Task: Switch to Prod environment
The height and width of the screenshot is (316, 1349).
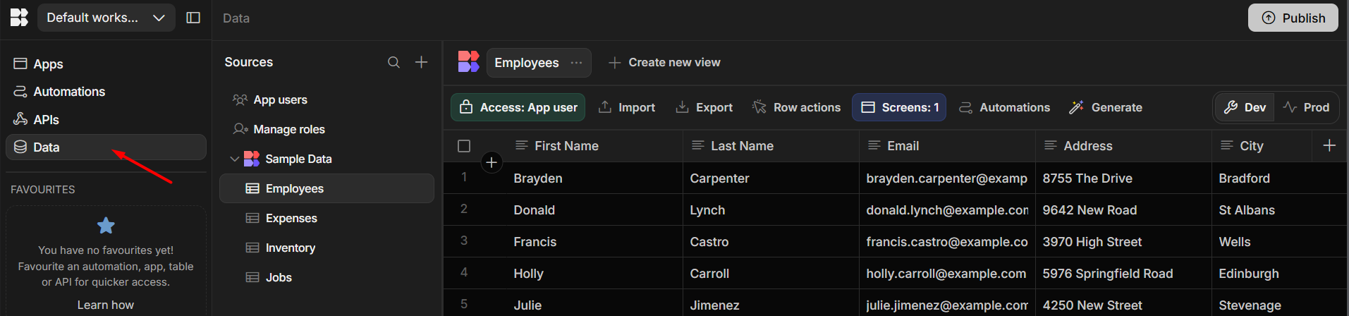Action: [1306, 107]
